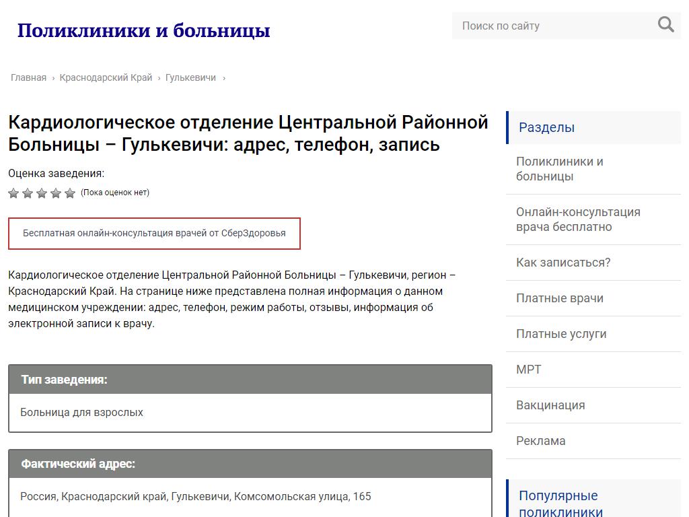Give a three-star rating

[42, 193]
